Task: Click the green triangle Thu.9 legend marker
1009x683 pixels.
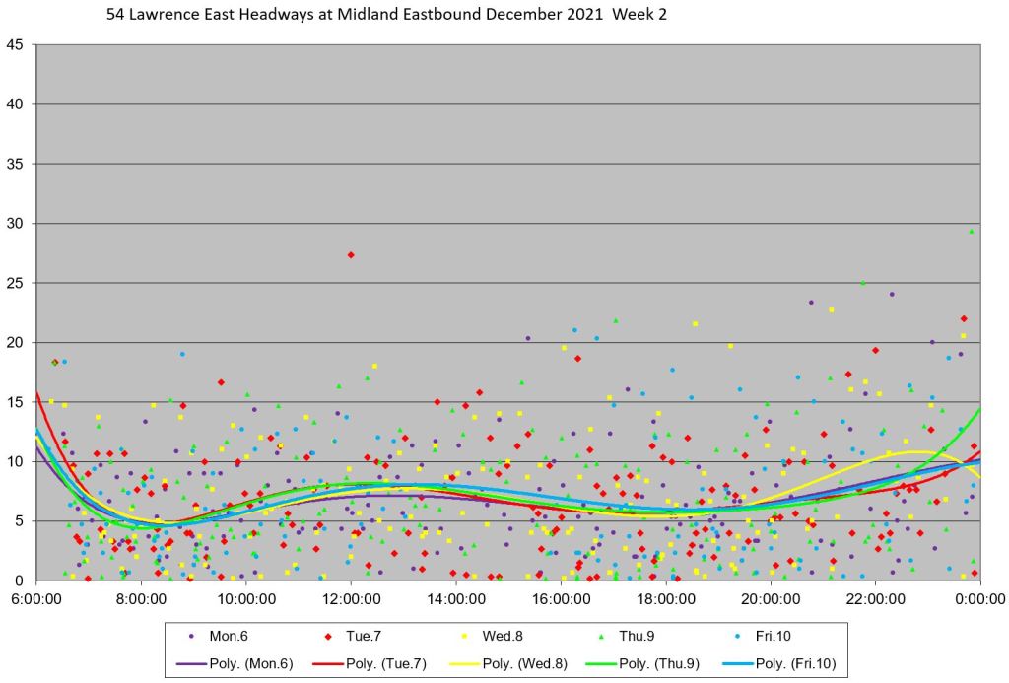Action: [601, 638]
